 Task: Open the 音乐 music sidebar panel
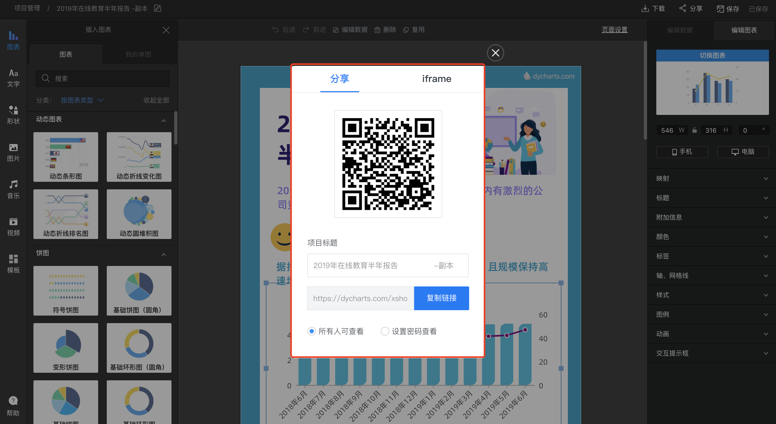tap(13, 190)
